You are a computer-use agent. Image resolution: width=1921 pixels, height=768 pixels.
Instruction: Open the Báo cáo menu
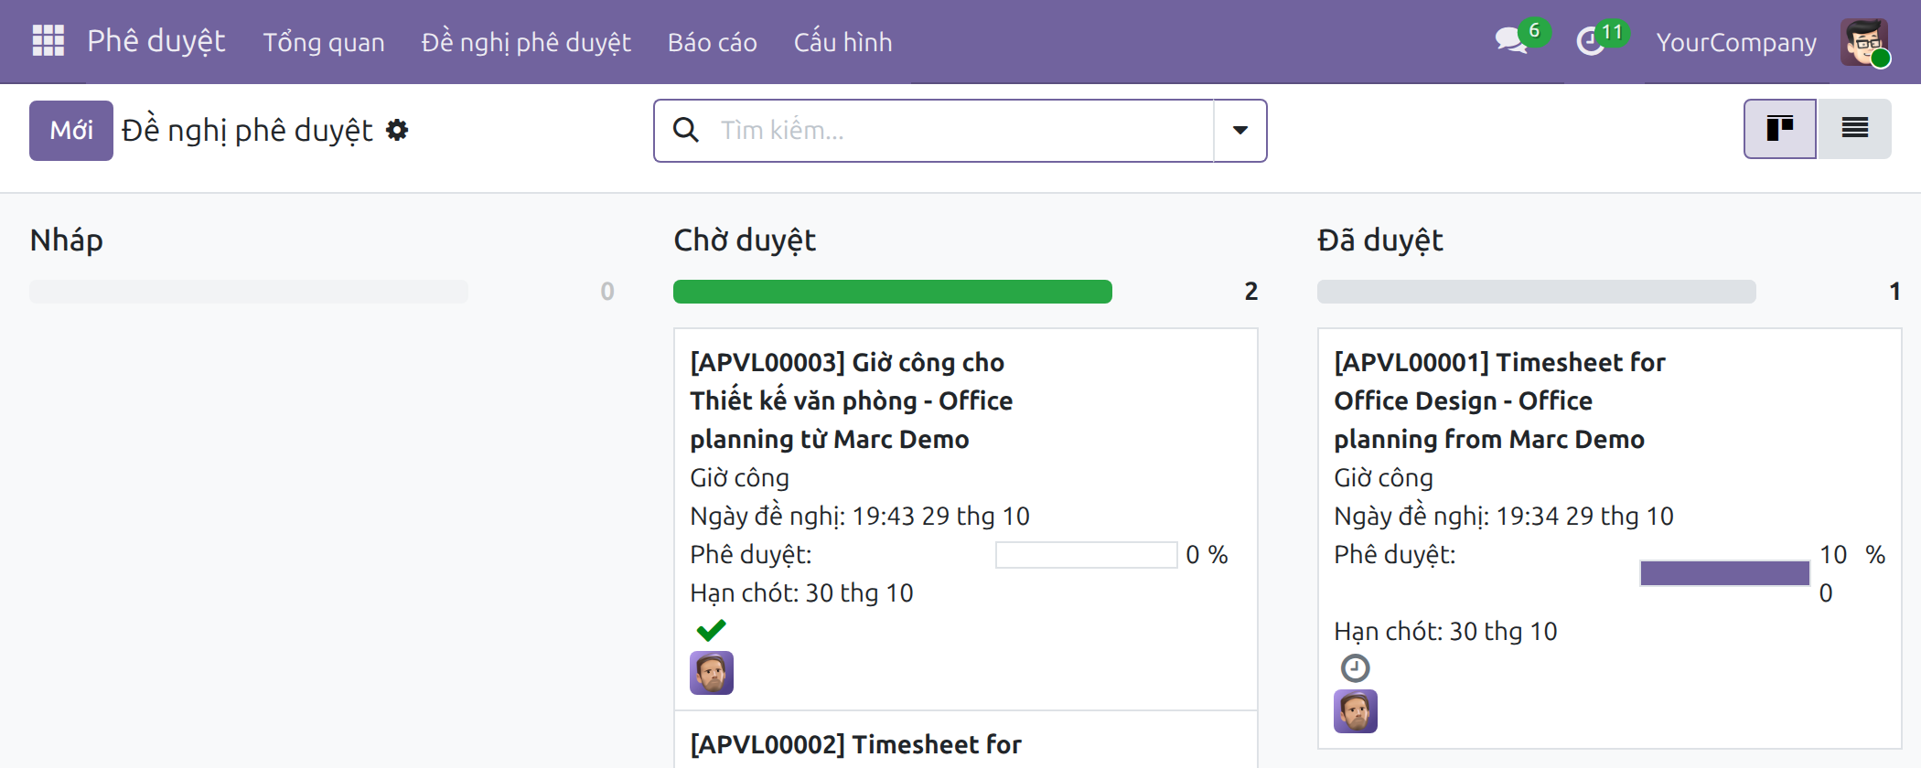tap(713, 42)
